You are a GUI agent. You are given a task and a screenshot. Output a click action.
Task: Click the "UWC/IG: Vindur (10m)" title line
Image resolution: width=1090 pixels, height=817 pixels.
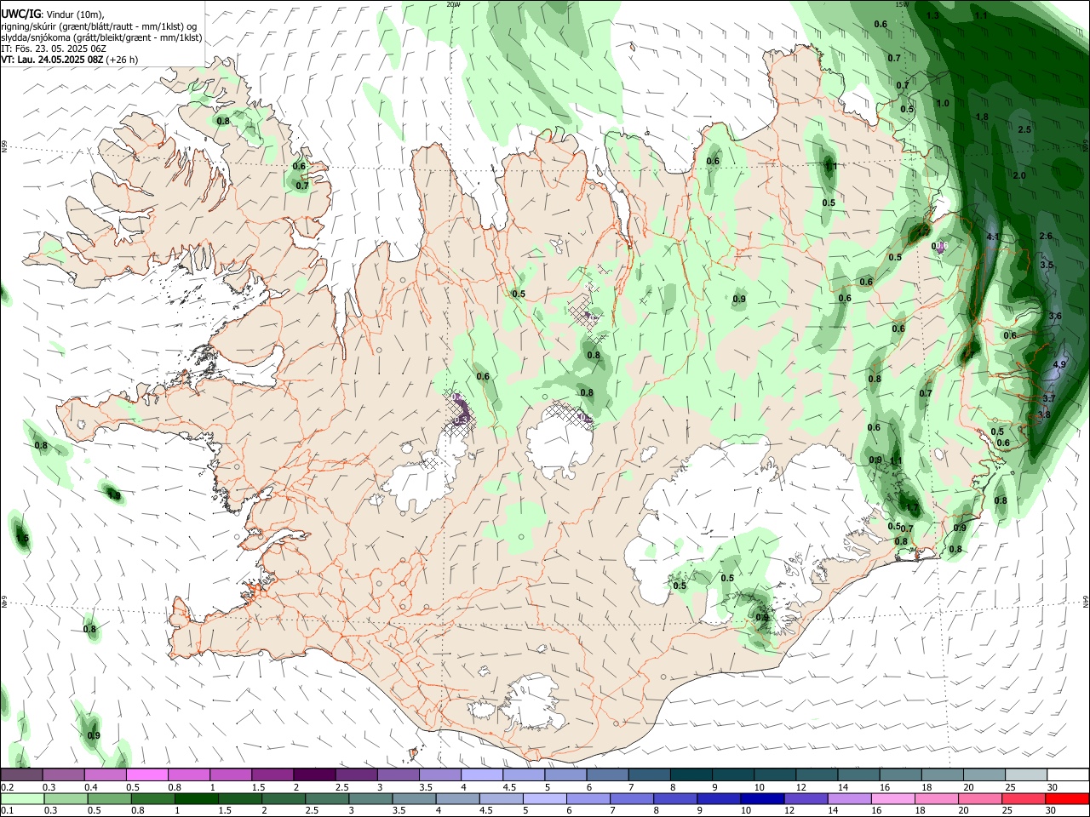click(51, 14)
